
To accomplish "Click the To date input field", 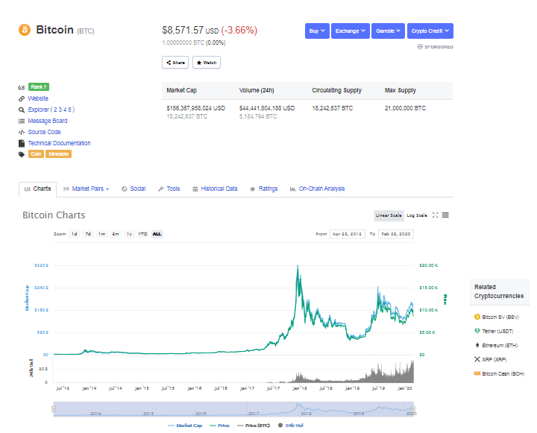I will click(x=396, y=234).
